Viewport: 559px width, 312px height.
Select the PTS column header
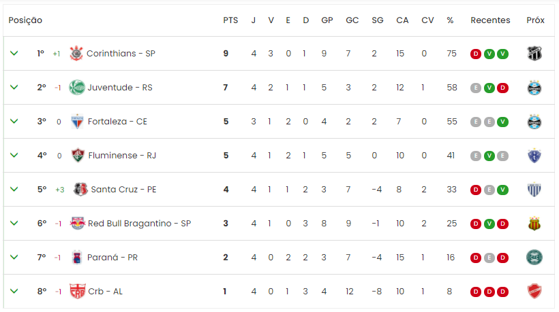pos(230,20)
